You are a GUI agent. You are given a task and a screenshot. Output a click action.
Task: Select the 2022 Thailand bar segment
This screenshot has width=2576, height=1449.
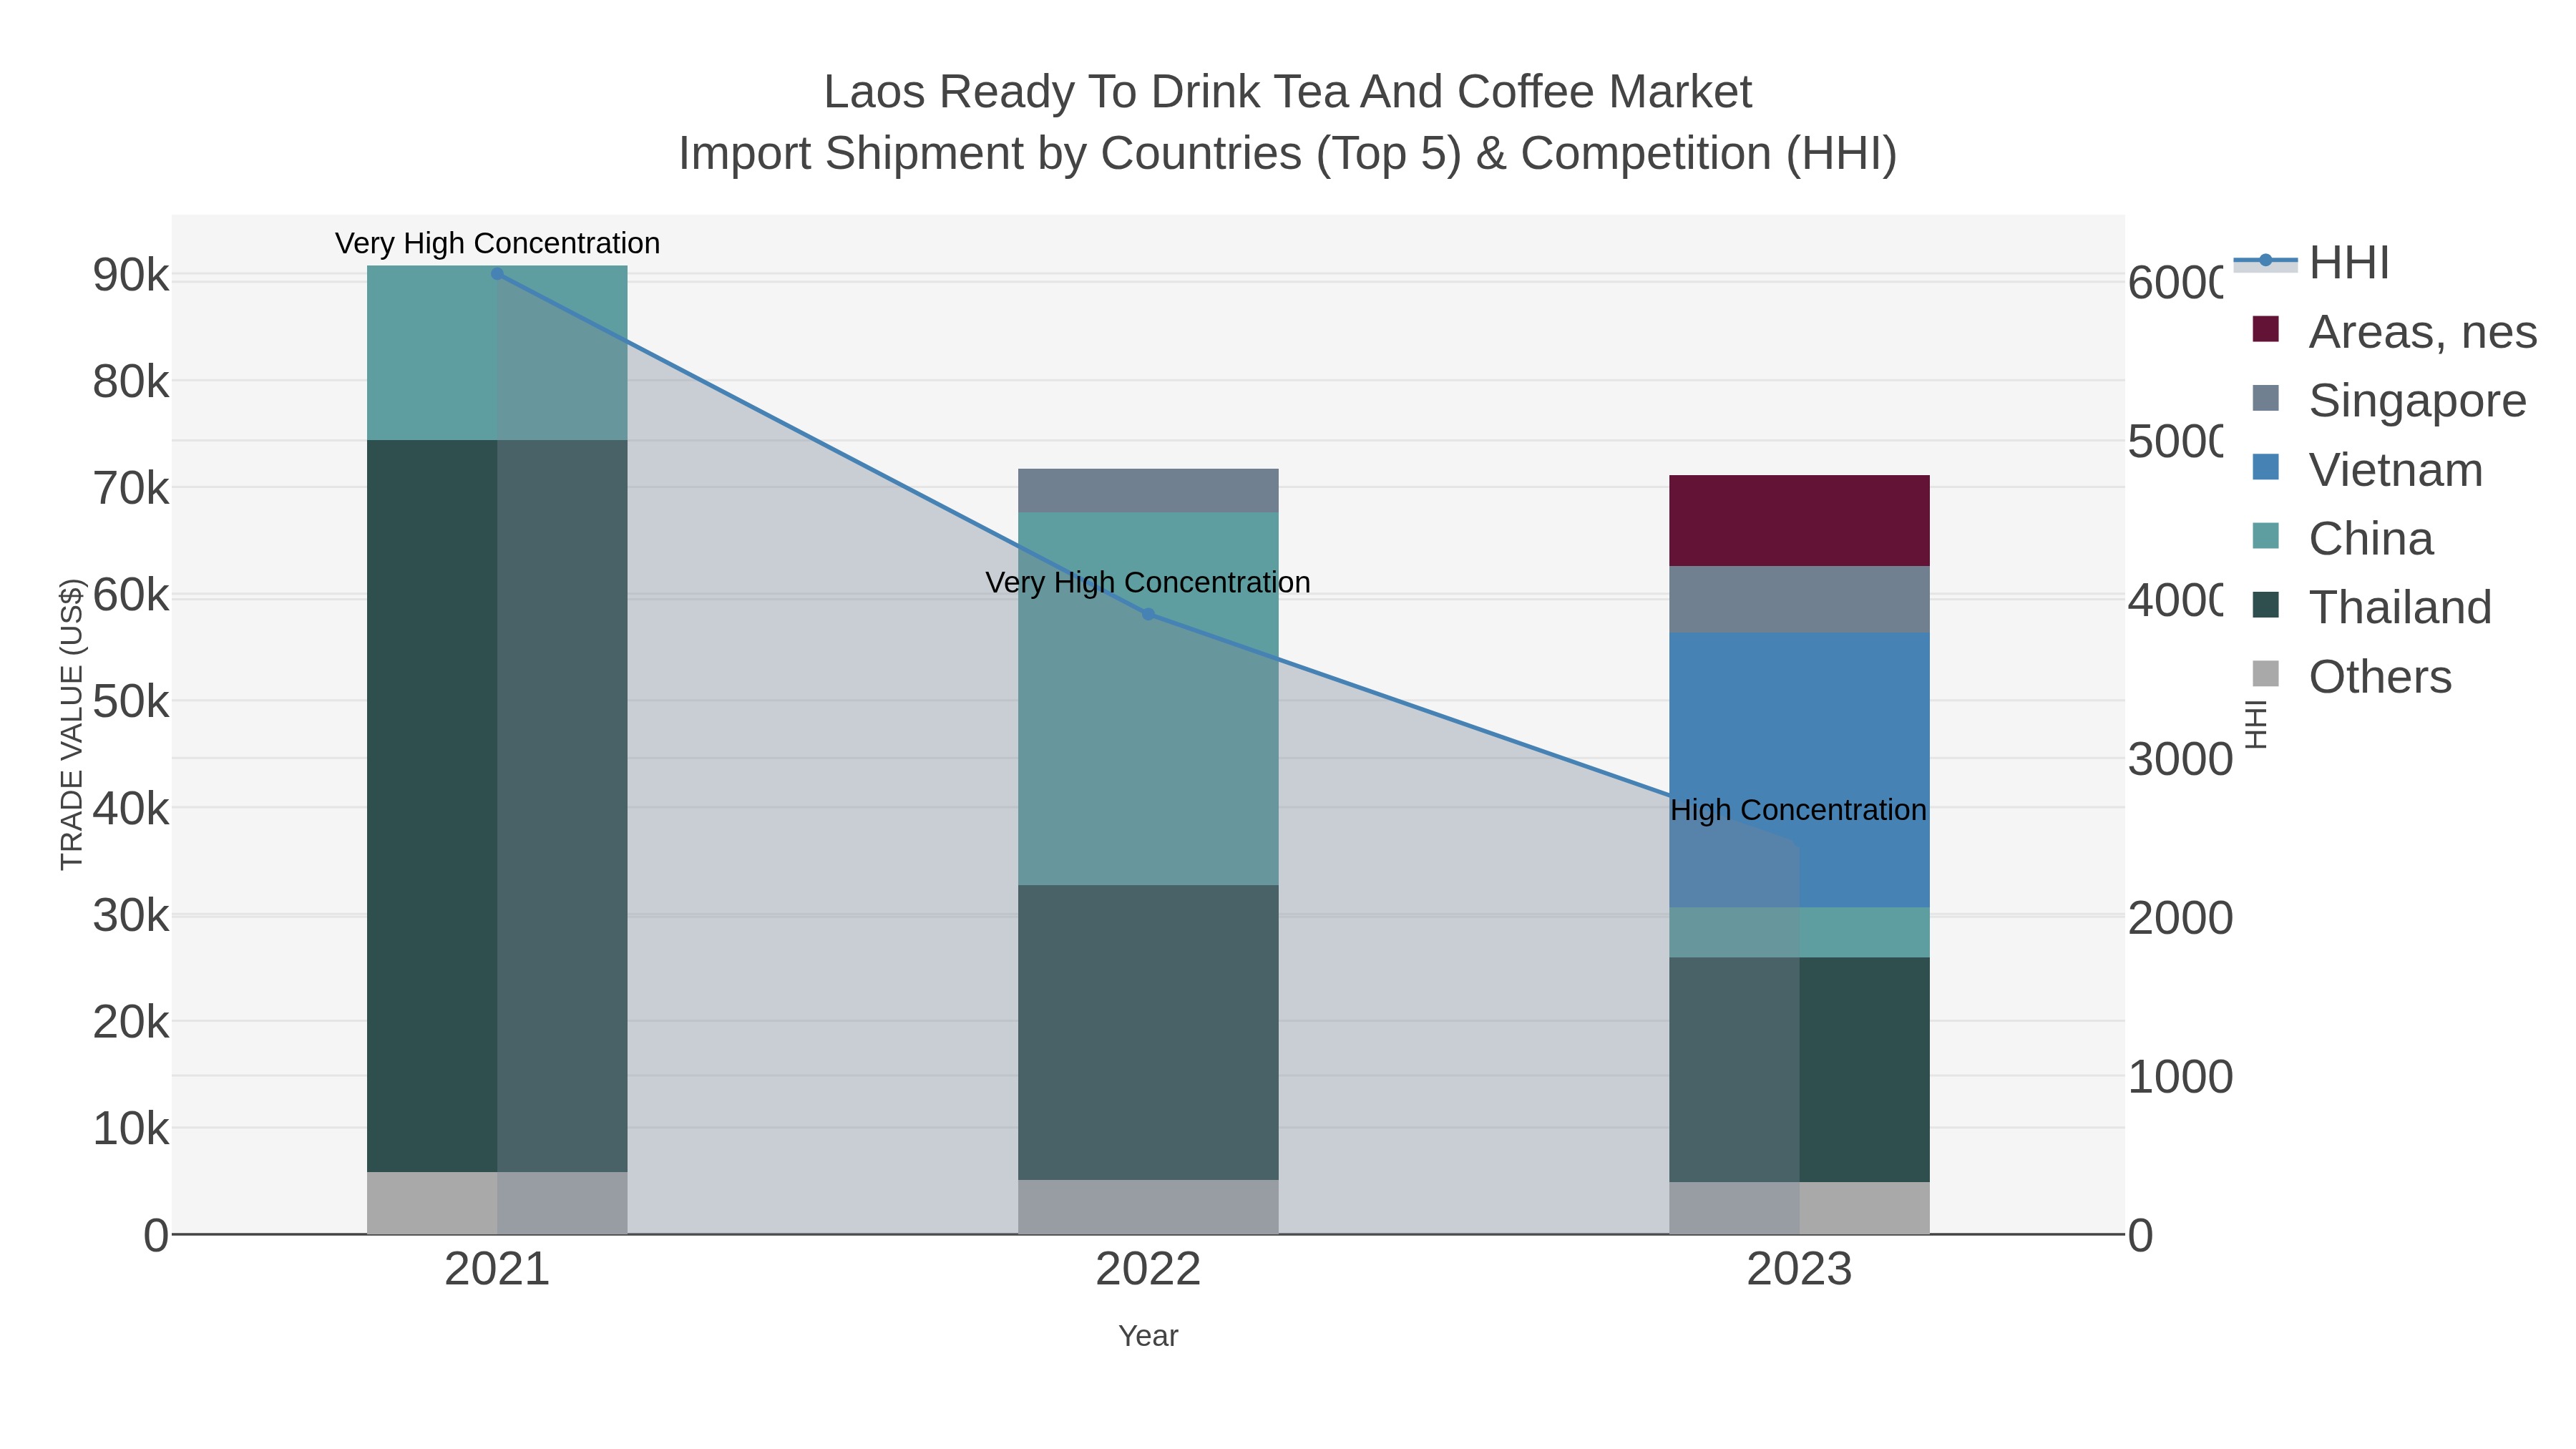click(1148, 1032)
